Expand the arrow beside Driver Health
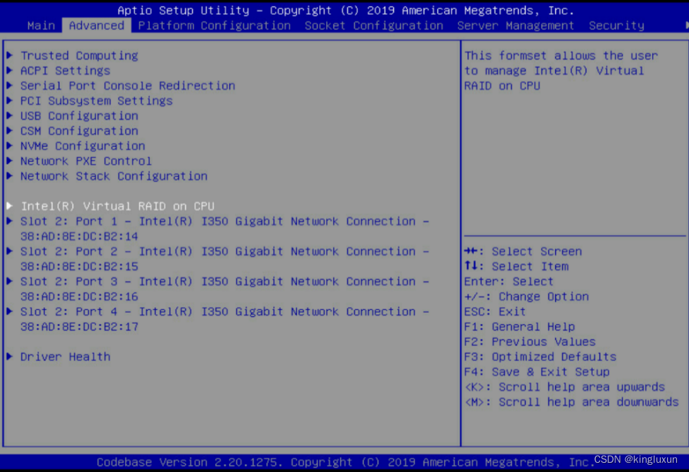The height and width of the screenshot is (472, 689). [8, 356]
